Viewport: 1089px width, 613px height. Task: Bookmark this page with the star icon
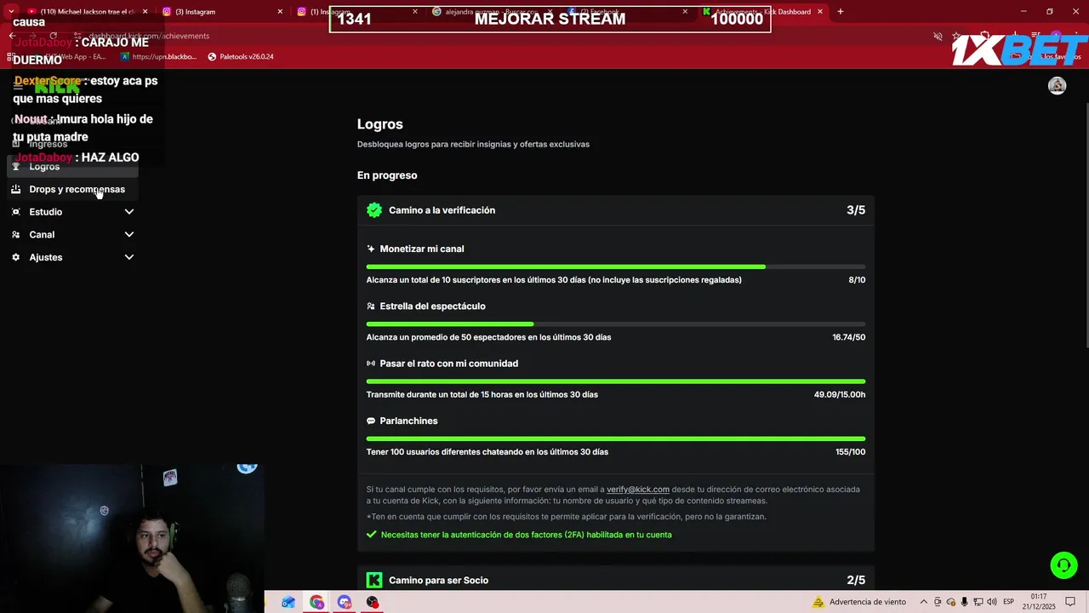point(956,36)
